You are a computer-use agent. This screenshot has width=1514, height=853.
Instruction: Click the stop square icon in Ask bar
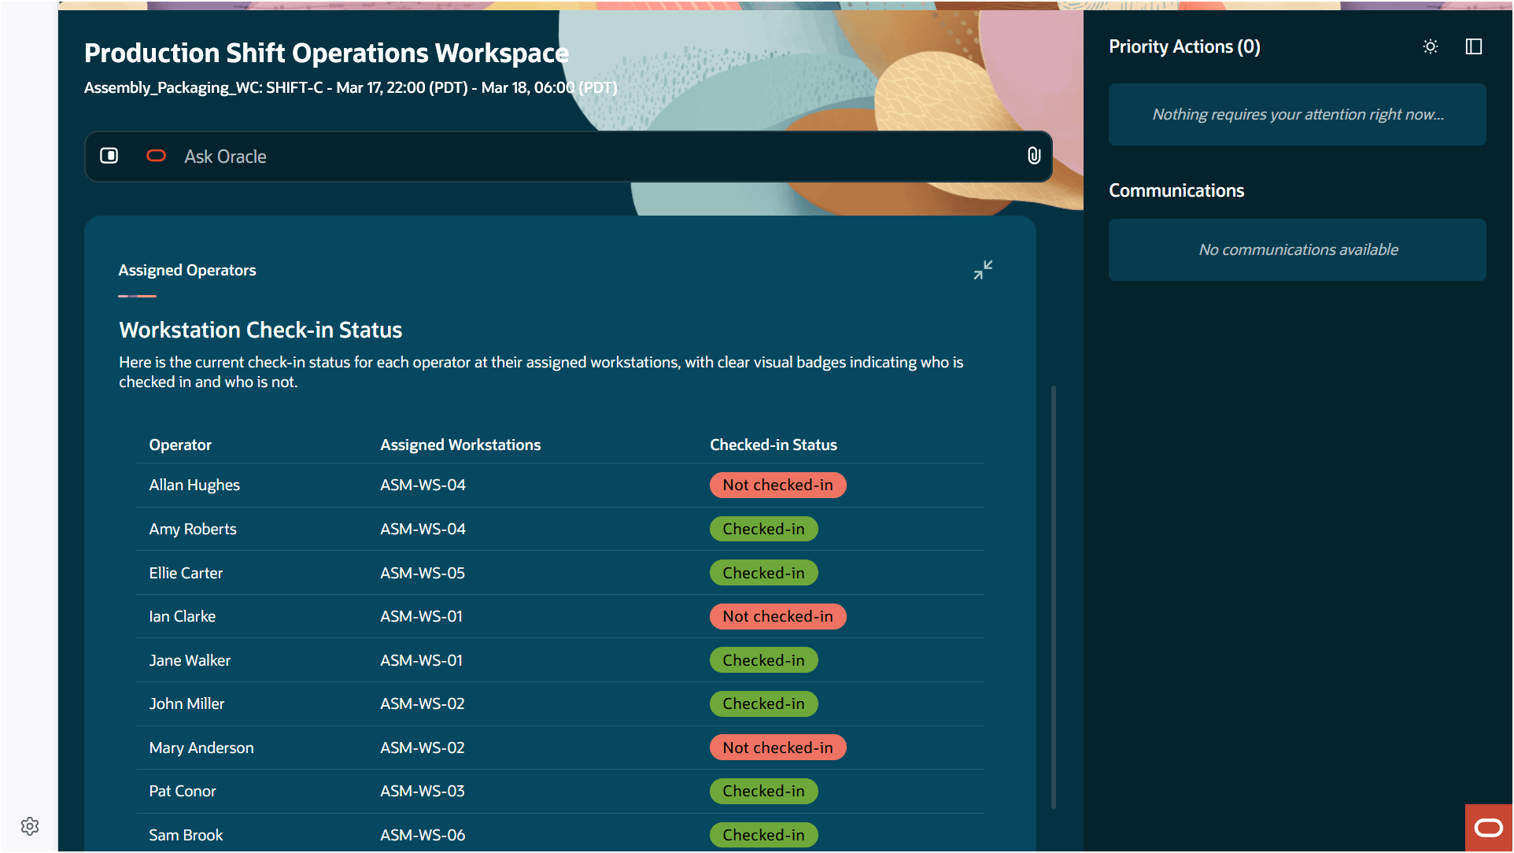pos(109,156)
